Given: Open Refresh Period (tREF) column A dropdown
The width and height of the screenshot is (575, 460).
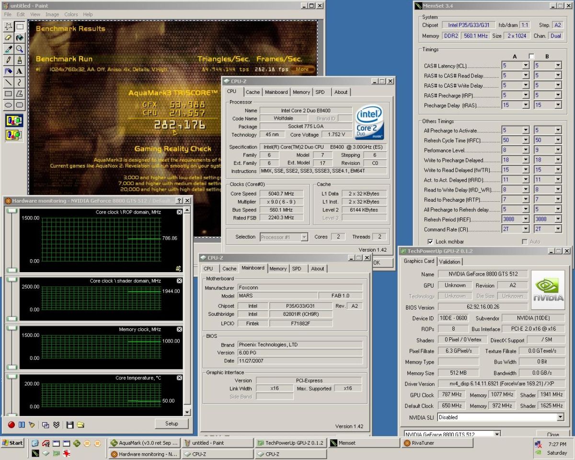Looking at the screenshot, I should (526, 219).
